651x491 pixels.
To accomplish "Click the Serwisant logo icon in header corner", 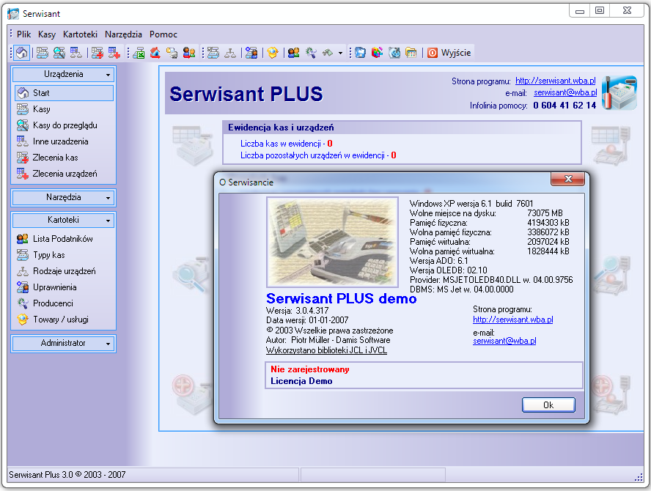I will [619, 92].
